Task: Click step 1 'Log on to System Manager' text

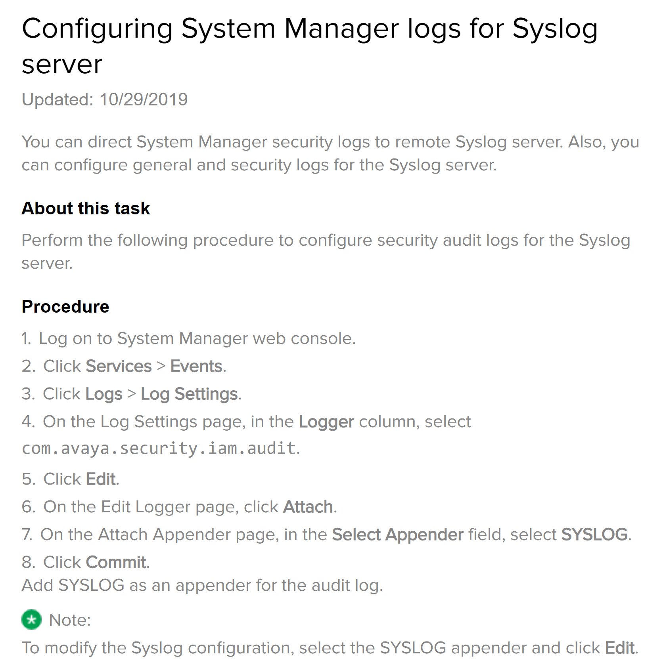Action: [x=197, y=338]
